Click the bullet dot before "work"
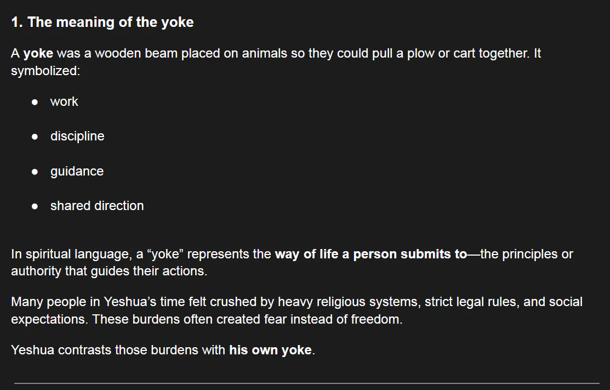Screen dimensions: 610x390 35,102
